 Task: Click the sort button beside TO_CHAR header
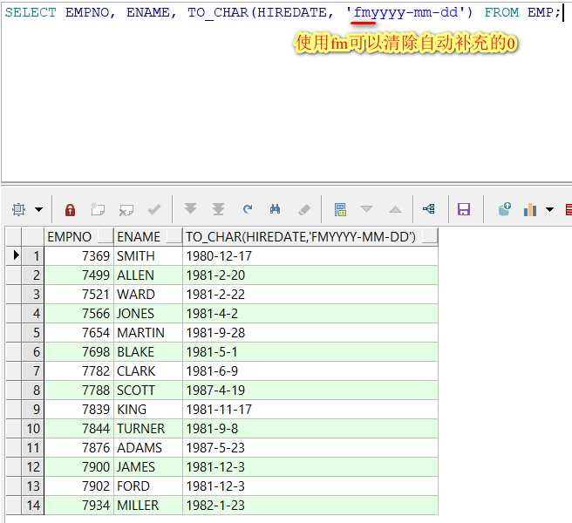[429, 237]
